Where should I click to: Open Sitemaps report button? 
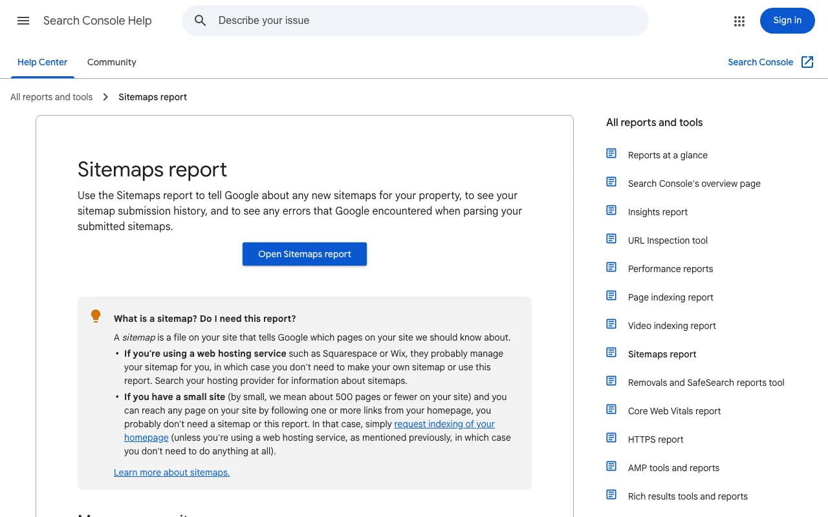pyautogui.click(x=305, y=254)
